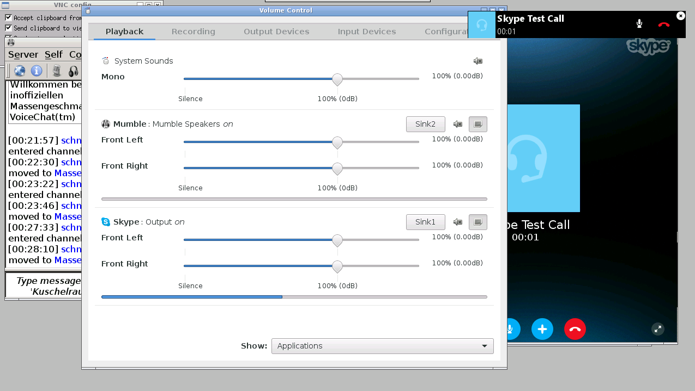Toggle the headphones deafen icon in Mumble

click(74, 71)
